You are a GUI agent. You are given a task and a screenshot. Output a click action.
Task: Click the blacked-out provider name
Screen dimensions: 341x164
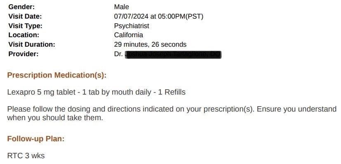click(173, 55)
